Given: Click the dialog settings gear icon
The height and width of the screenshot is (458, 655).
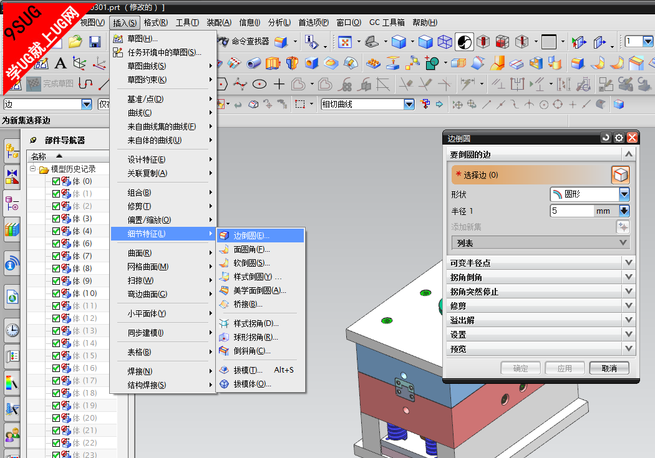Looking at the screenshot, I should coord(619,138).
